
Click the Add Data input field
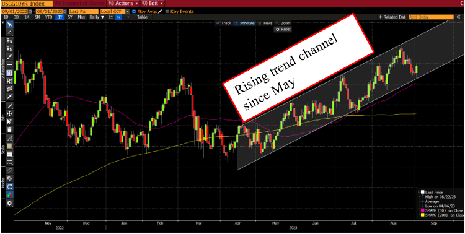(x=431, y=17)
